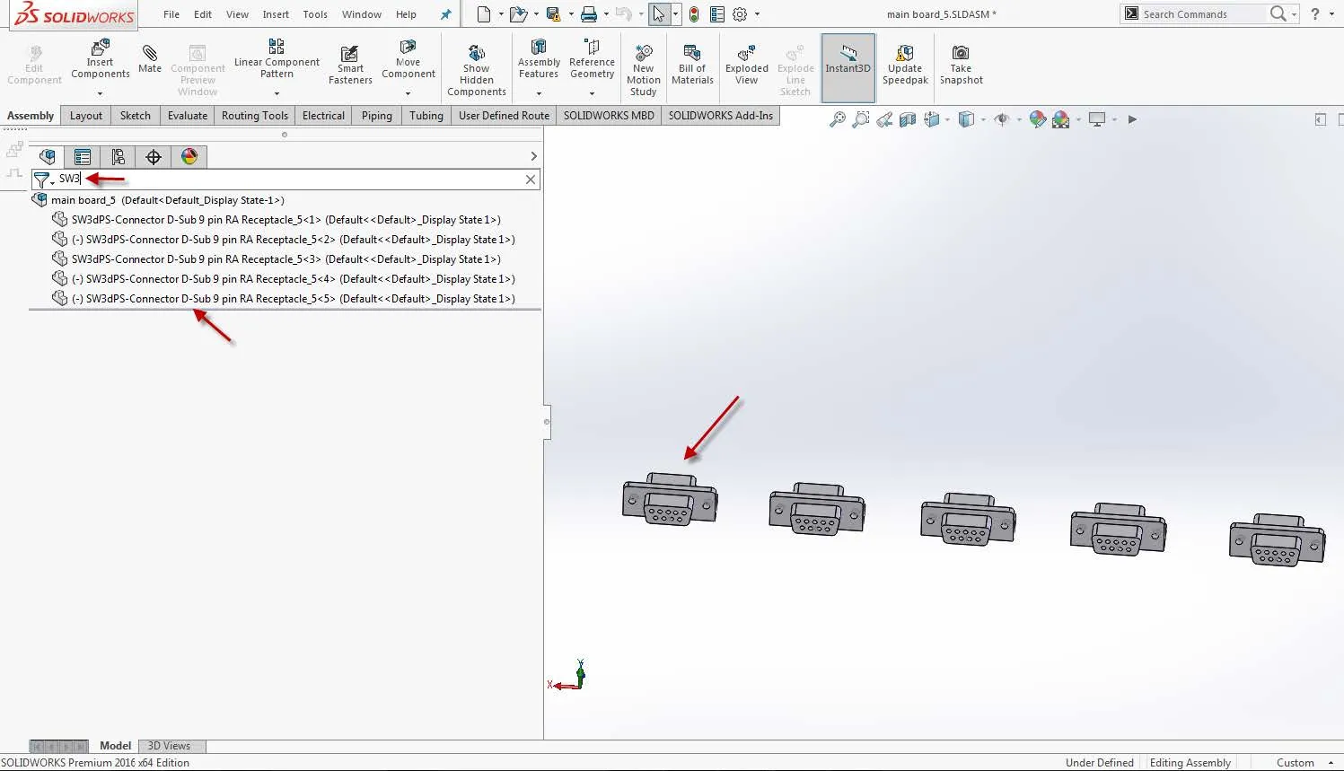Click the Rebuild traffic light icon
1344x771 pixels.
coord(694,14)
